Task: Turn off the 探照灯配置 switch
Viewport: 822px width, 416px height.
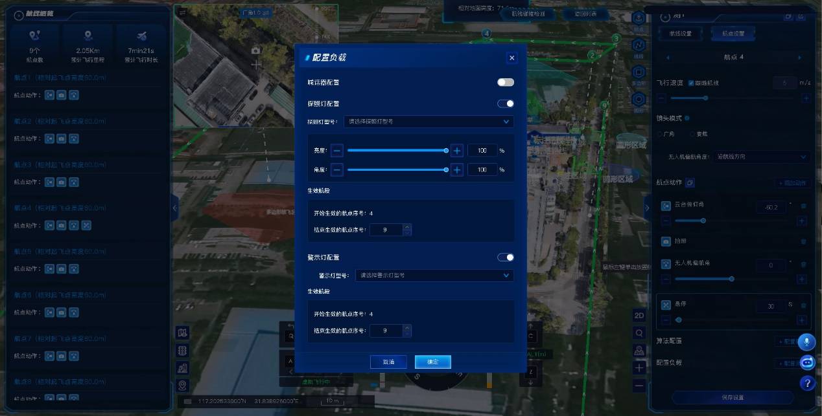Action: click(x=506, y=104)
